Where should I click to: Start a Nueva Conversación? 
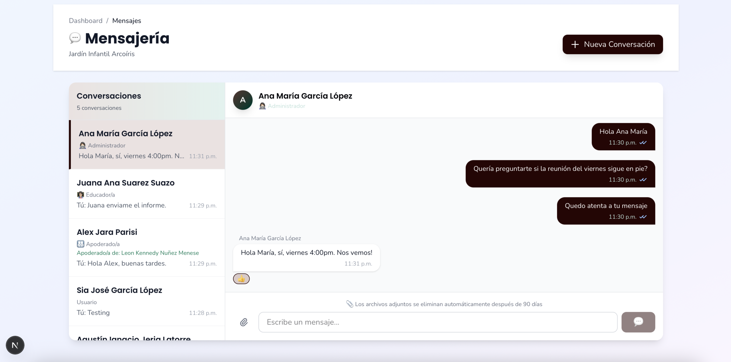[612, 44]
